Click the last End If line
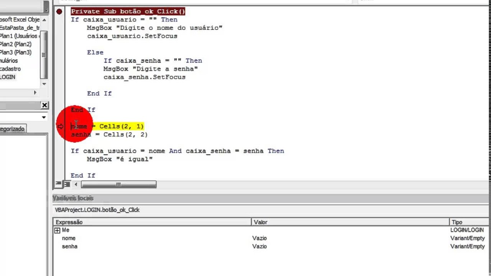This screenshot has height=276, width=491. click(x=83, y=176)
